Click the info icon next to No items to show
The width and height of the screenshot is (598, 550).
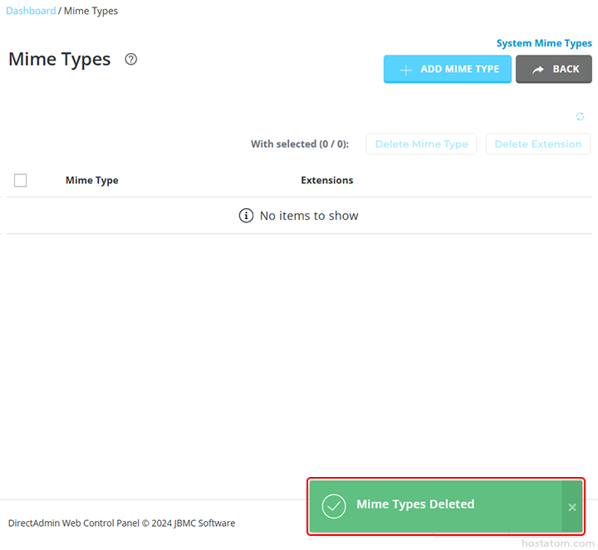pyautogui.click(x=246, y=216)
